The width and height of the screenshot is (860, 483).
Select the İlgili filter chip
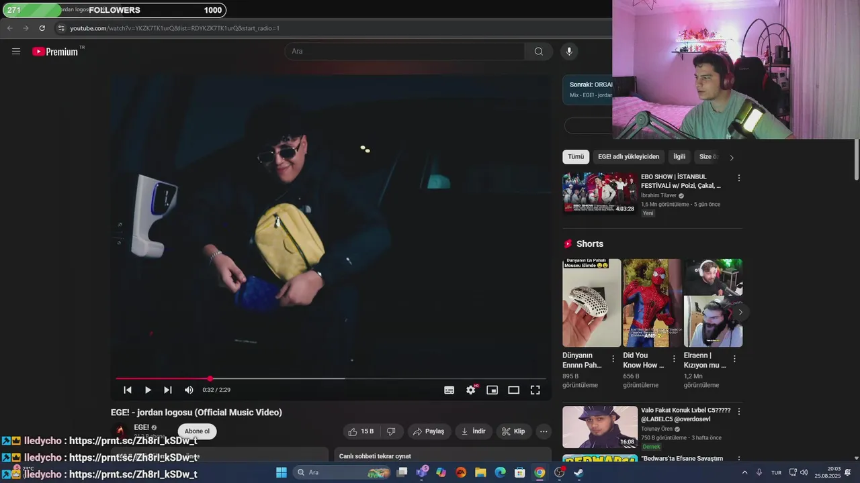[x=679, y=157]
